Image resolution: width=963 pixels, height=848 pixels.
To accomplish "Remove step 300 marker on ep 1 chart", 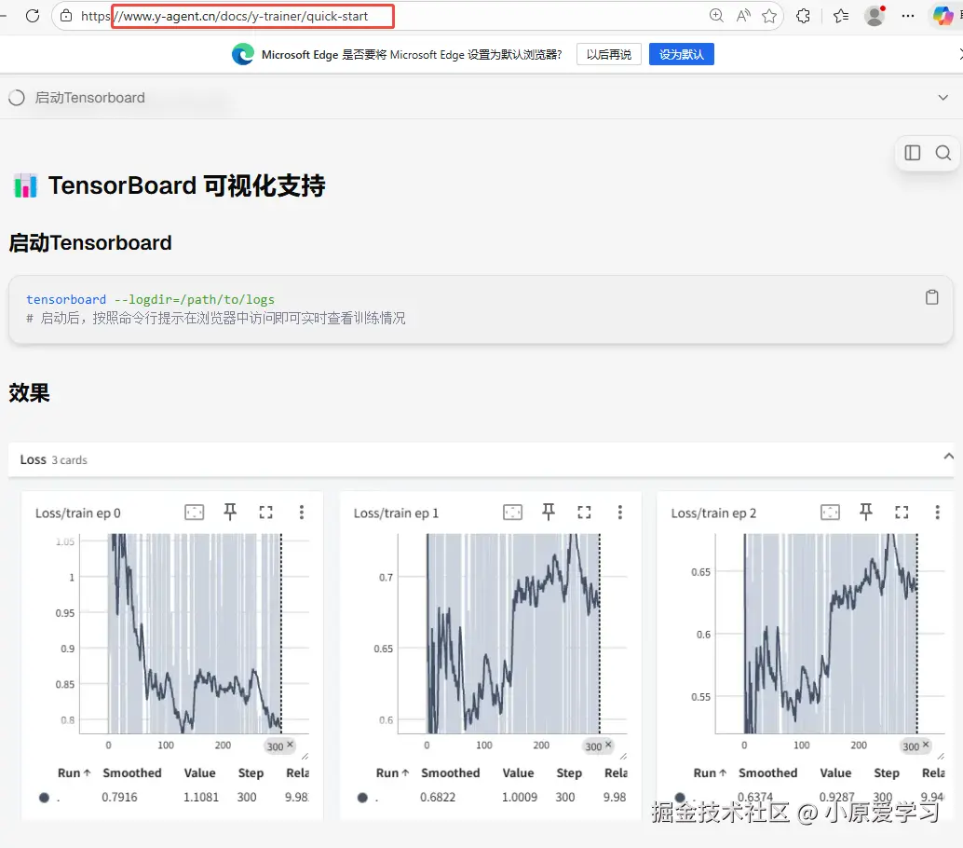I will 609,745.
